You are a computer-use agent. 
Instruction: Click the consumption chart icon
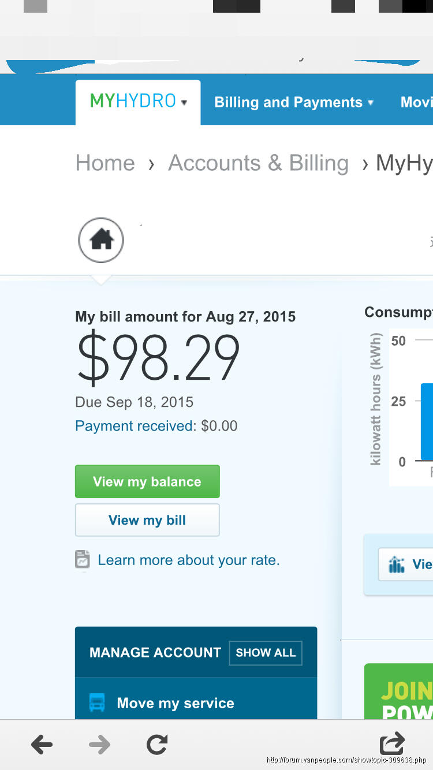click(x=397, y=565)
